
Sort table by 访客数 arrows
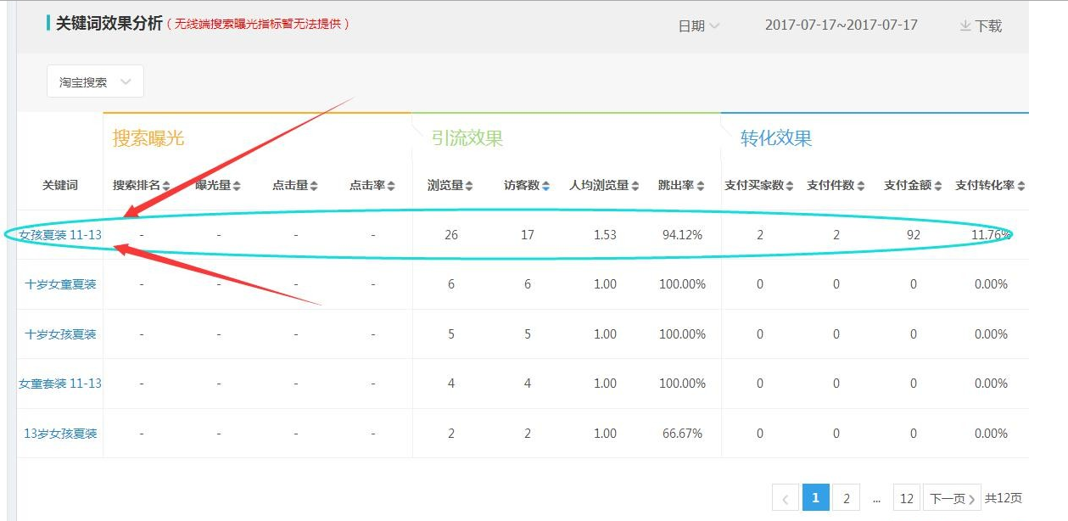545,186
